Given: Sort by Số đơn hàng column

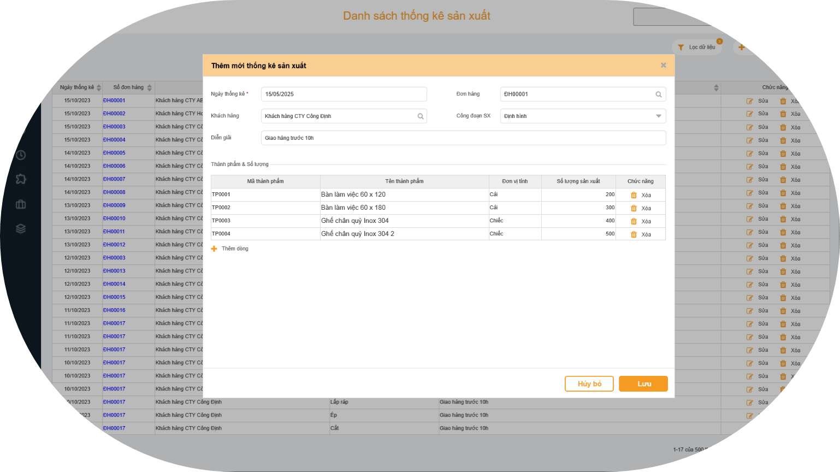Looking at the screenshot, I should (x=149, y=87).
